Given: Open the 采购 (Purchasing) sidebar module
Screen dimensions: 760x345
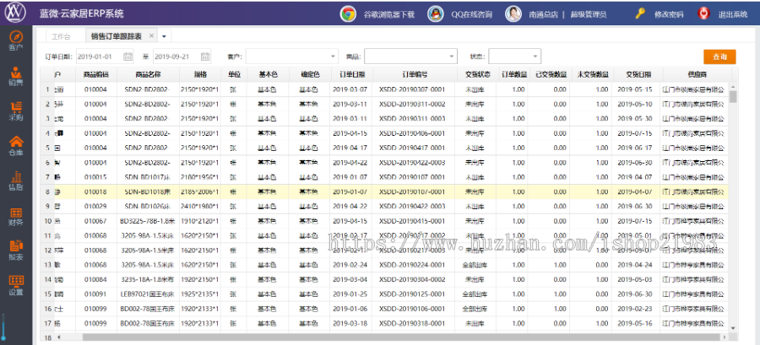Looking at the screenshot, I should (15, 111).
